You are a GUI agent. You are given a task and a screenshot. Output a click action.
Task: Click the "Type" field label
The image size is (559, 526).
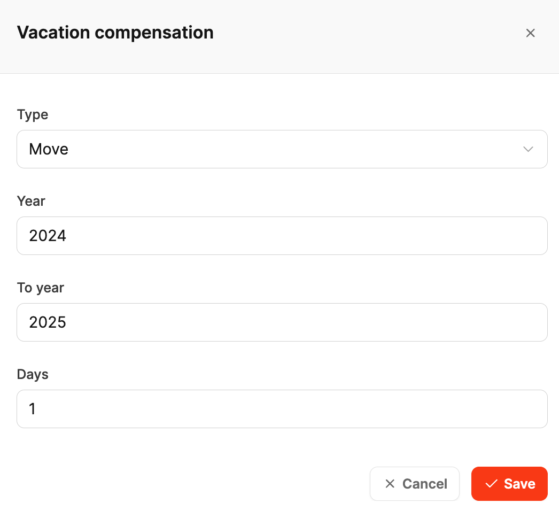pos(33,115)
